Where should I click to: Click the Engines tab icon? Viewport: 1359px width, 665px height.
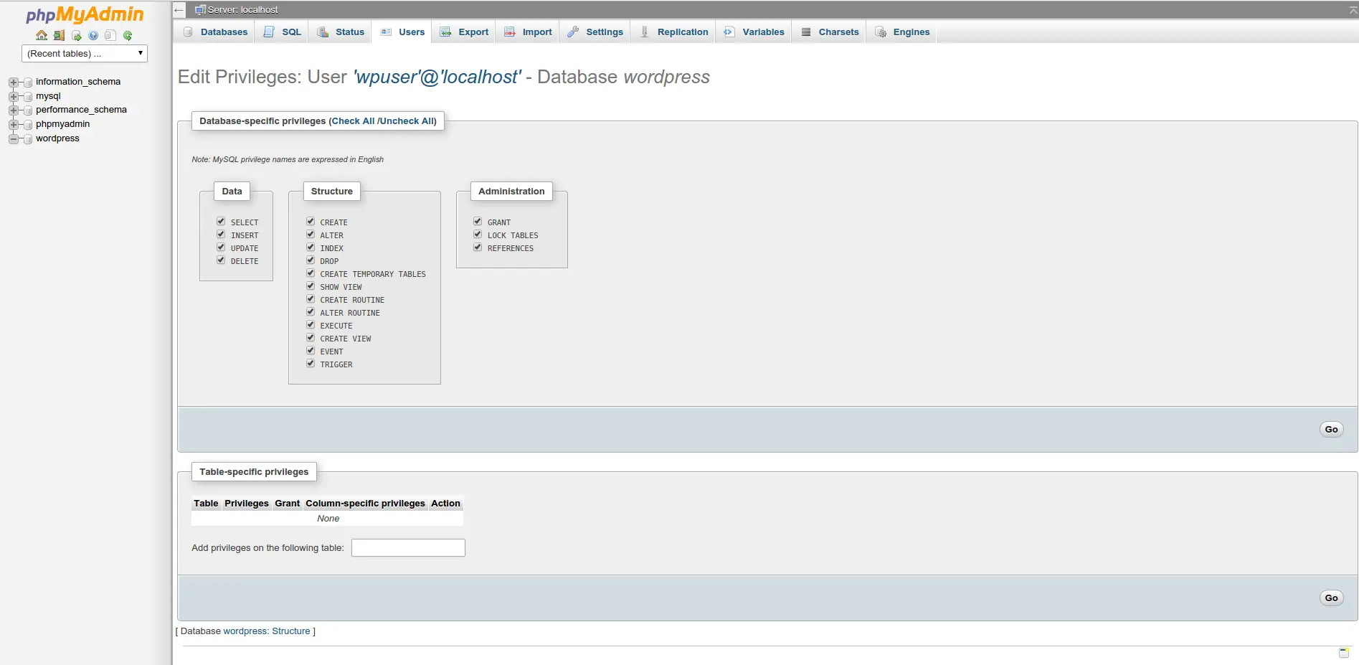pos(881,32)
